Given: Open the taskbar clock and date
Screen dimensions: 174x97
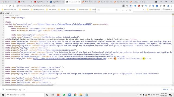Looking at the screenshot, I should (164, 95).
